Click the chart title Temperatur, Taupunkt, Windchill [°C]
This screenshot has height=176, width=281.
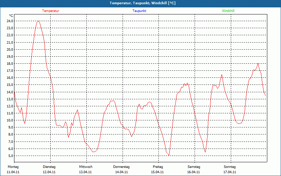(143, 3)
